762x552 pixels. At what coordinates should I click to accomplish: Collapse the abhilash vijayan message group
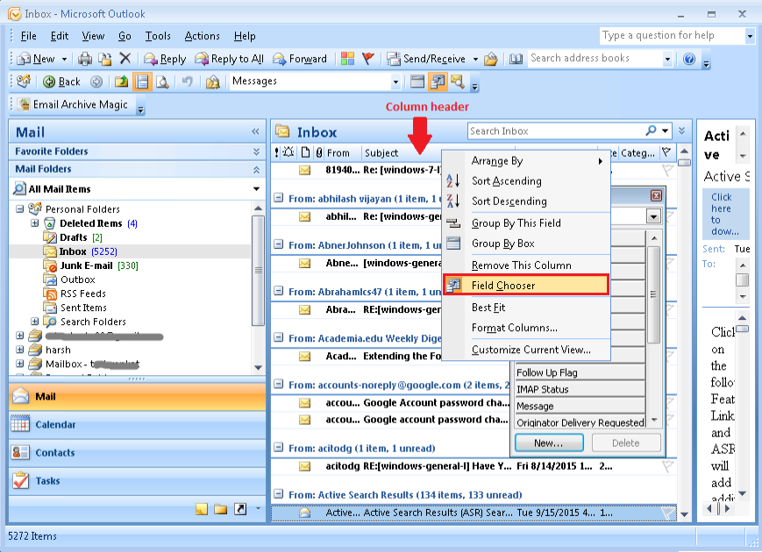[279, 198]
